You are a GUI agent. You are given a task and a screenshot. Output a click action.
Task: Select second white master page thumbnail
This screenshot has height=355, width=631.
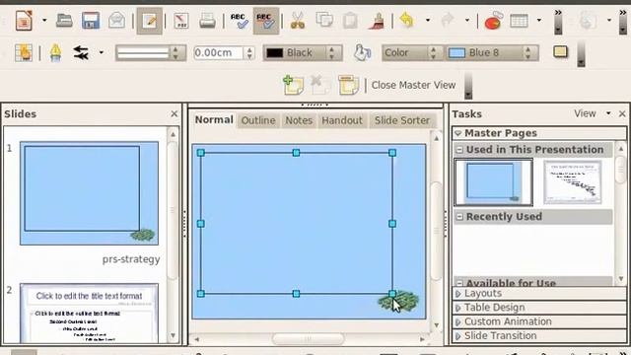(x=572, y=181)
